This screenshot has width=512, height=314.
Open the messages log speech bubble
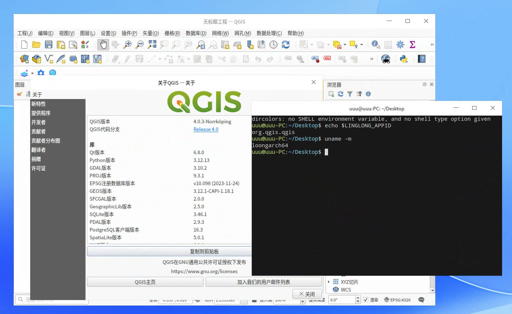(x=421, y=300)
